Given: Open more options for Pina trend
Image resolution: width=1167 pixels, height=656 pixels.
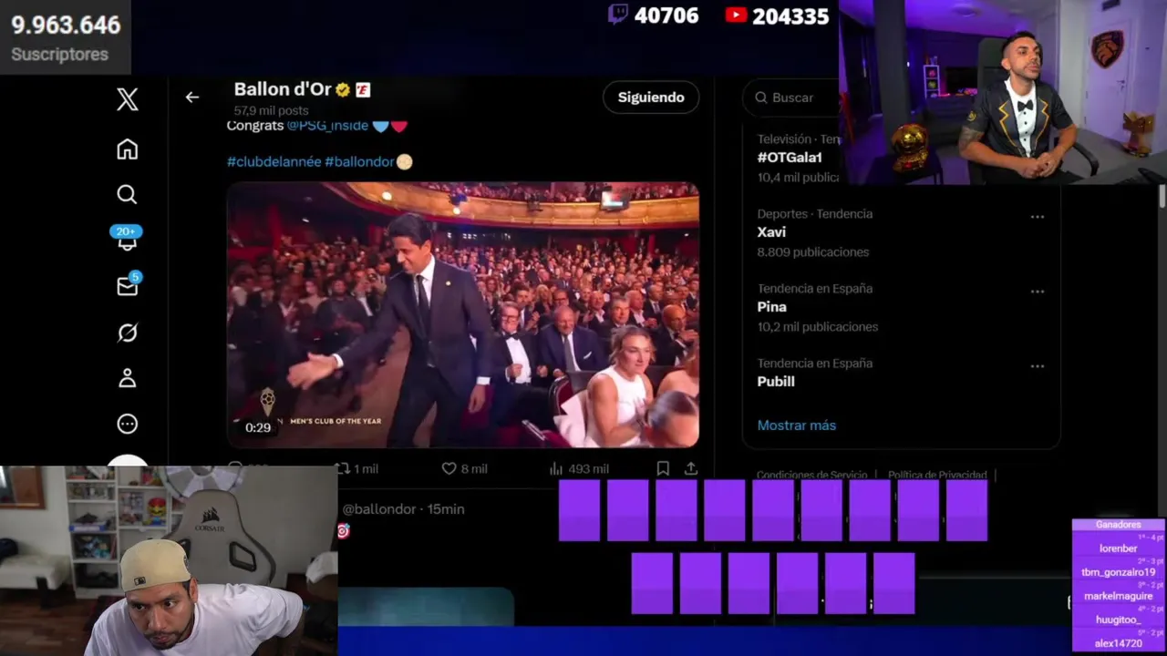Looking at the screenshot, I should pyautogui.click(x=1038, y=292).
